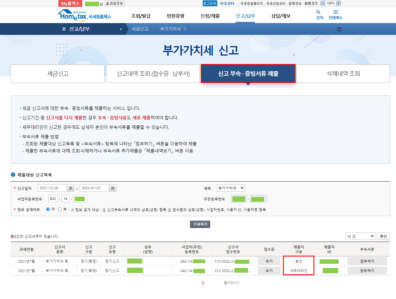Click the third 사업자등록번호 field
The image size is (396, 299).
(x=80, y=199)
